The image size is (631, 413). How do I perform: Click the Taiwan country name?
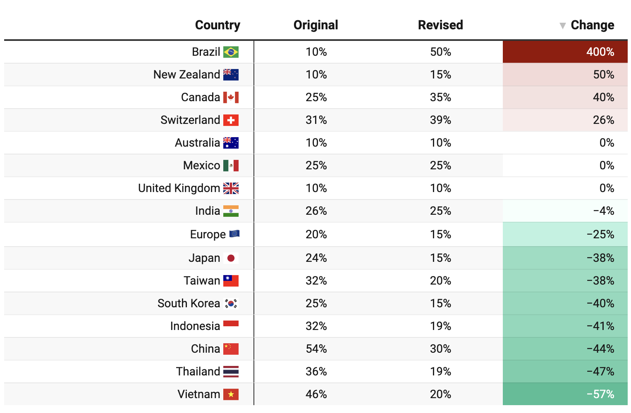click(x=202, y=281)
